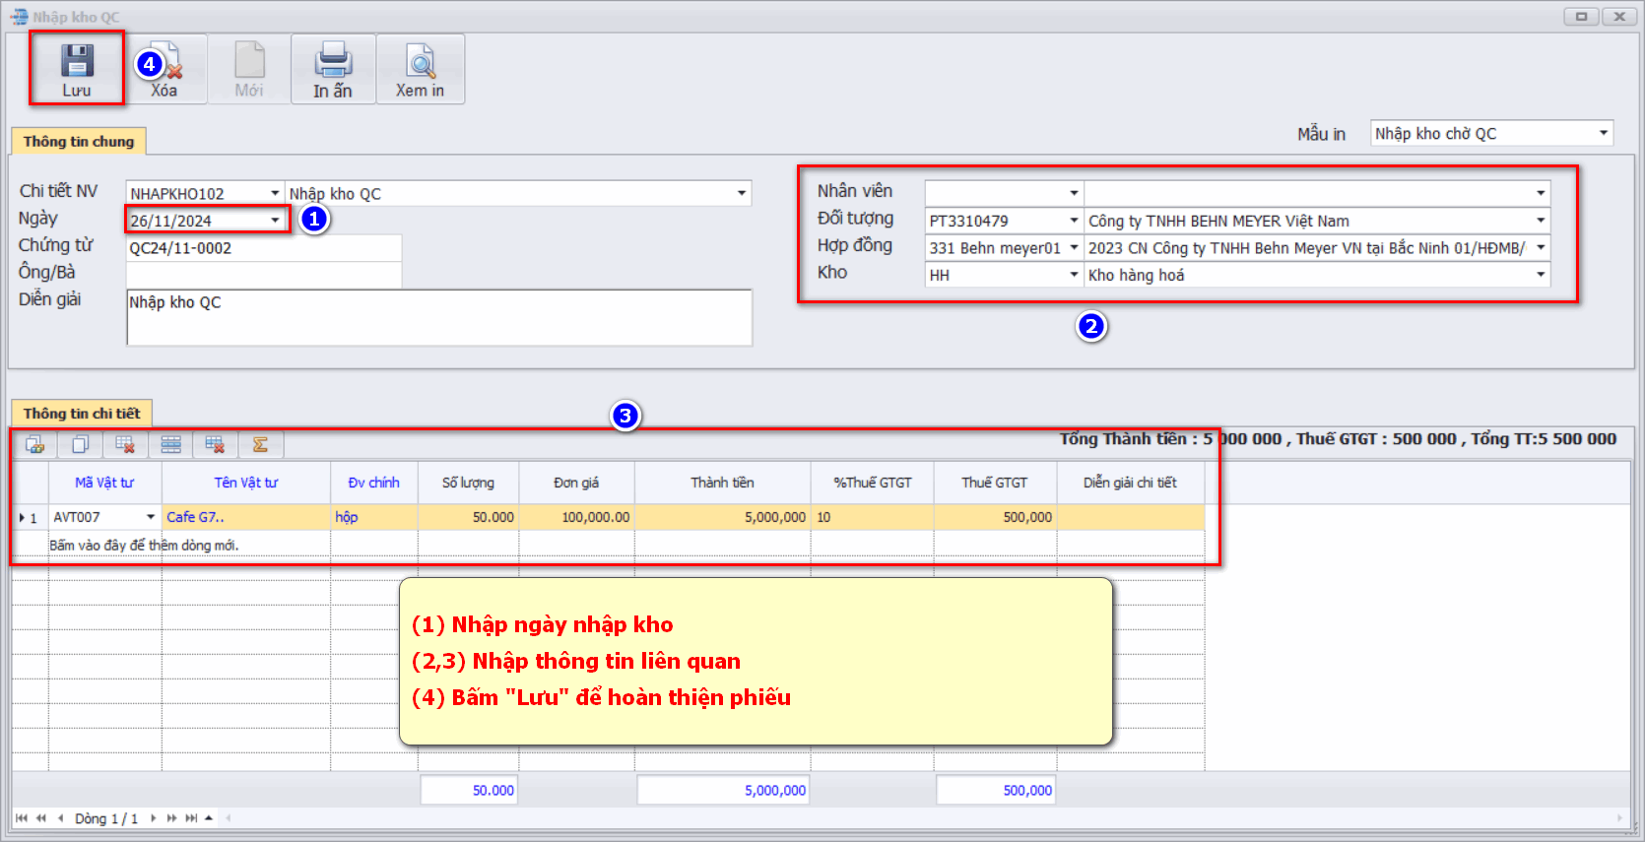1645x842 pixels.
Task: Select the Thông tin chung tab
Action: (79, 142)
